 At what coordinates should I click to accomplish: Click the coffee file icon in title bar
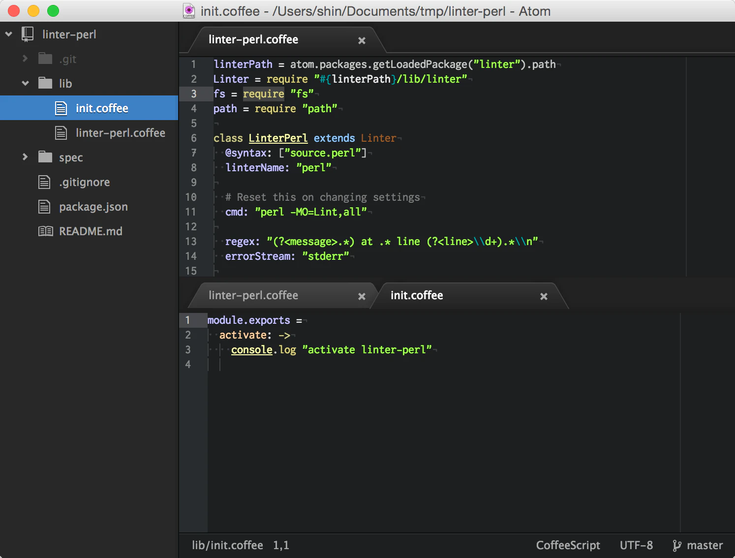(189, 11)
